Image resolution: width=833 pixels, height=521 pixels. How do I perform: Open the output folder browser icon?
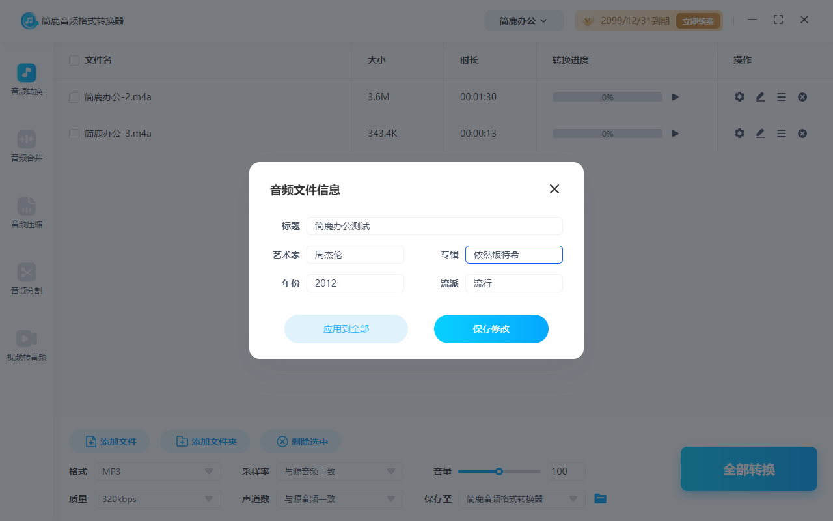599,498
